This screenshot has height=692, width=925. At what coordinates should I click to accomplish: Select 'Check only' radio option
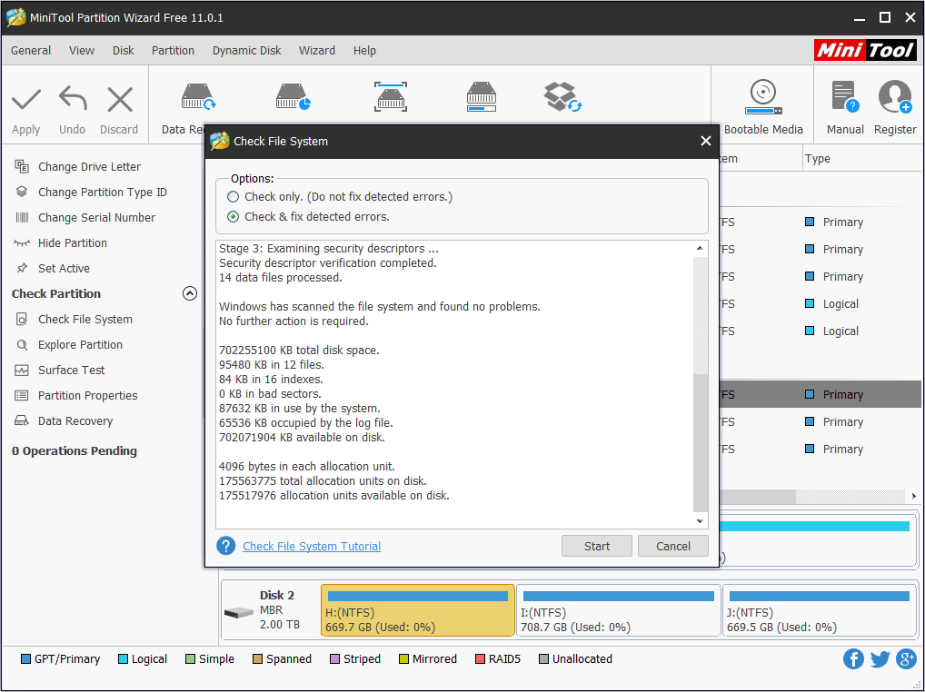[x=233, y=197]
